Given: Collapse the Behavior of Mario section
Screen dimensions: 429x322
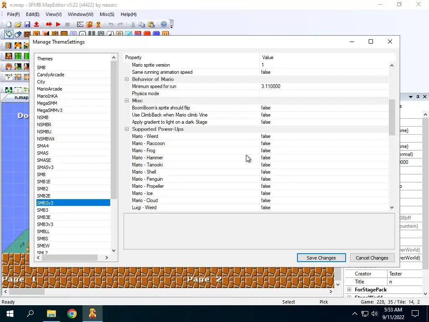Looking at the screenshot, I should (x=127, y=79).
